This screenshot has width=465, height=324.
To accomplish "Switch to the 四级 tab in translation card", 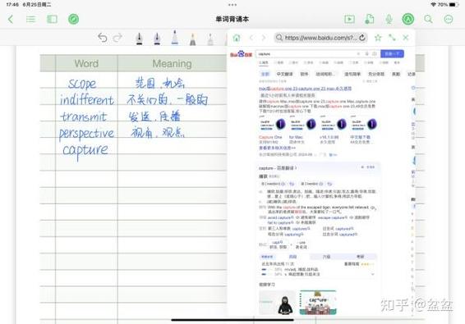I will click(x=293, y=257).
